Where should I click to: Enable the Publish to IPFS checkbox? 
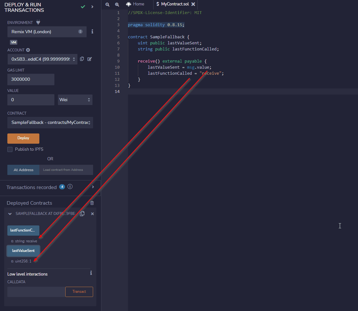coord(10,149)
